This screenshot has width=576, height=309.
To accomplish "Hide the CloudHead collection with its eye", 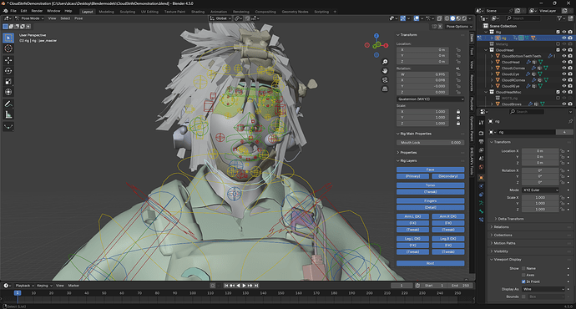I will pos(563,50).
